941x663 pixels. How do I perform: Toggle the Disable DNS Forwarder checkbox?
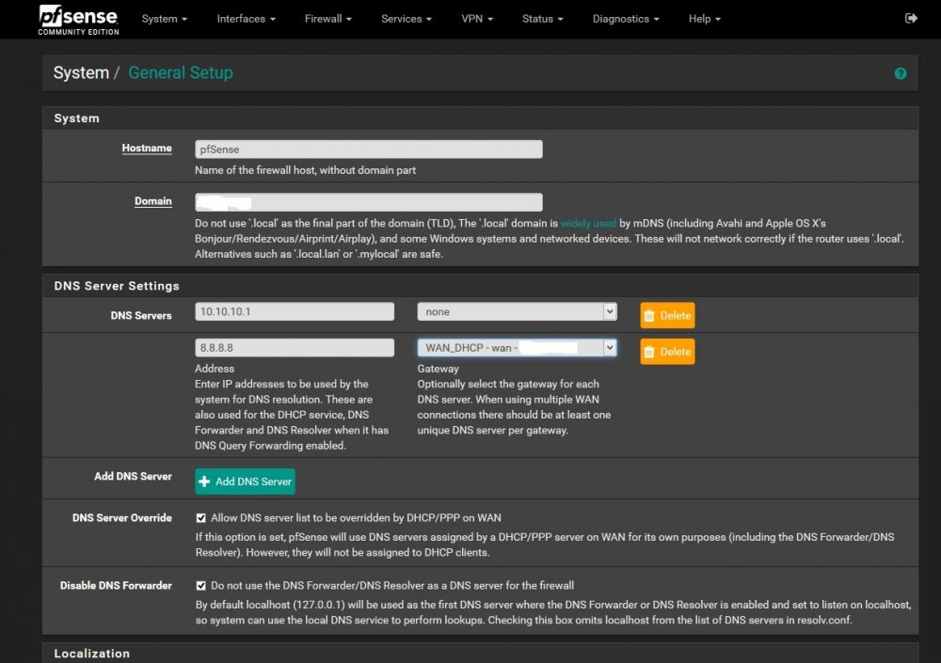click(200, 586)
